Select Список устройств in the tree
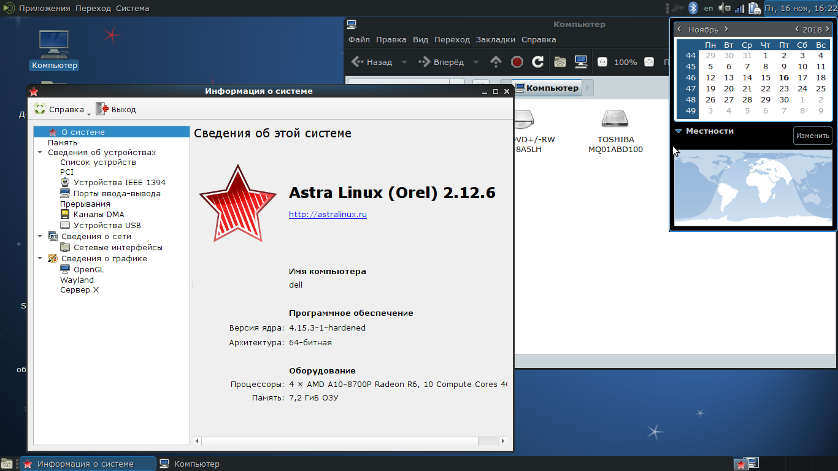The width and height of the screenshot is (838, 471). (98, 163)
